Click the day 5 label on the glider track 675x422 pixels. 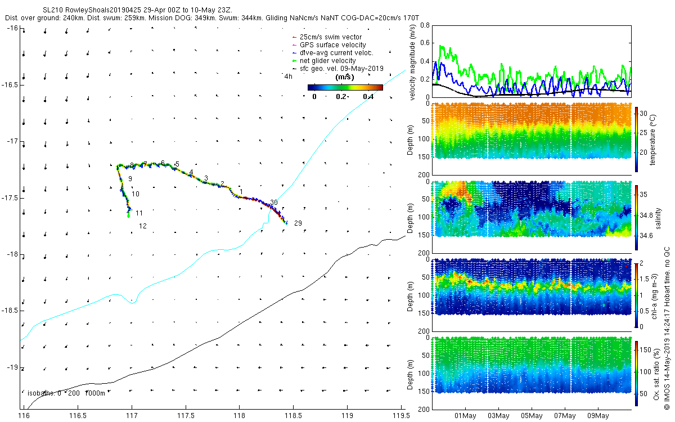177,164
